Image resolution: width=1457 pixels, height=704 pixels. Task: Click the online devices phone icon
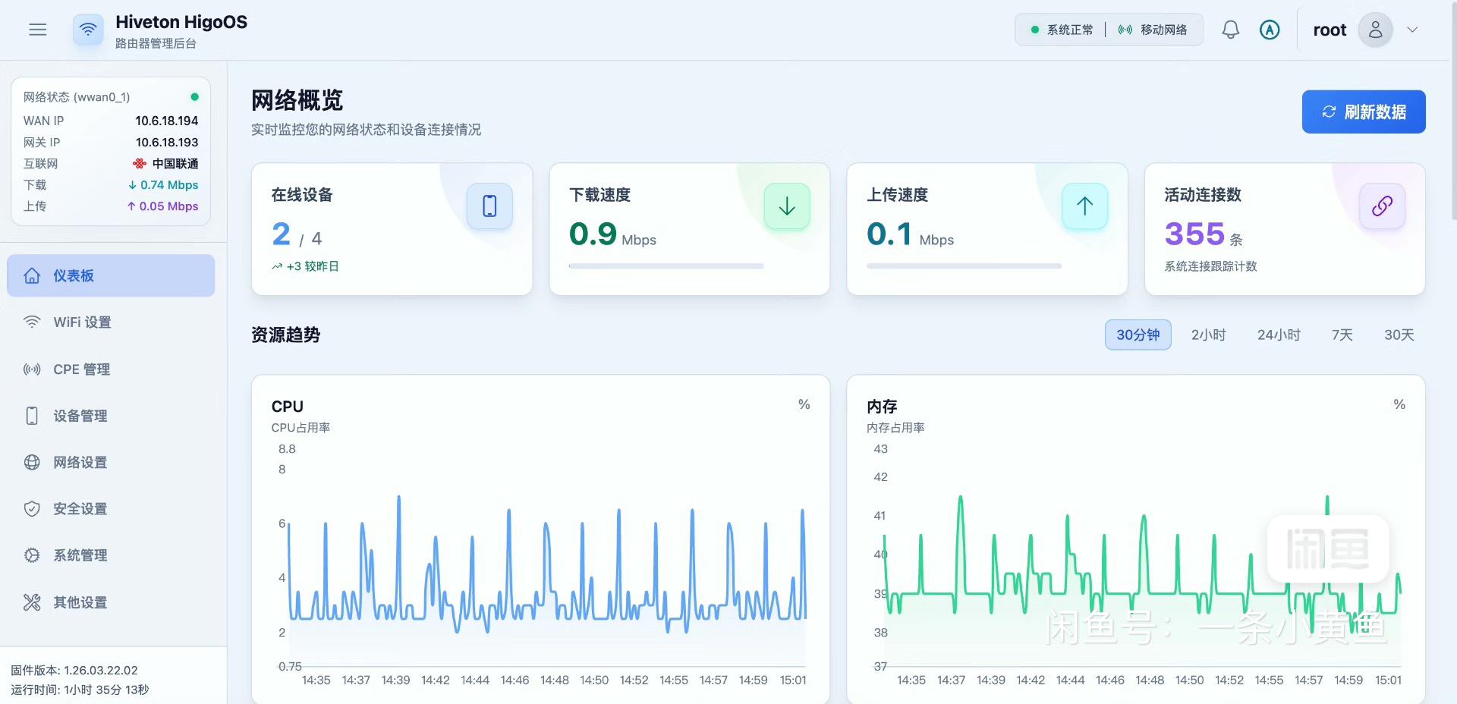(489, 206)
